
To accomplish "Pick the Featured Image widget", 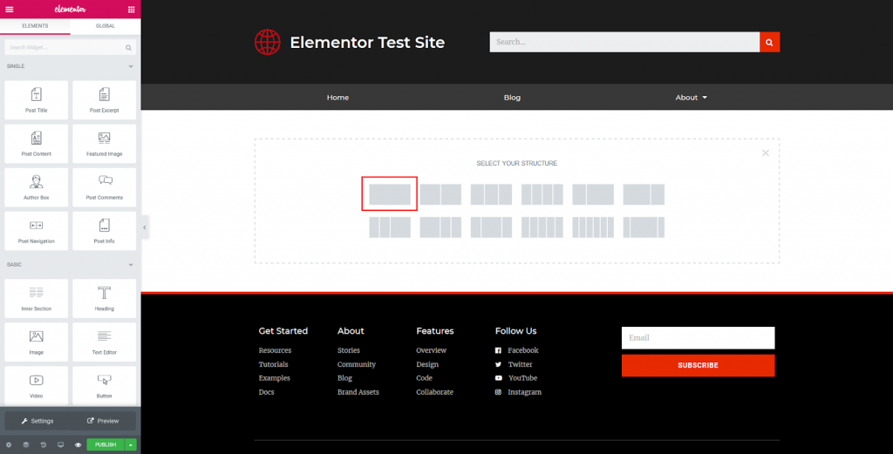I will point(104,144).
